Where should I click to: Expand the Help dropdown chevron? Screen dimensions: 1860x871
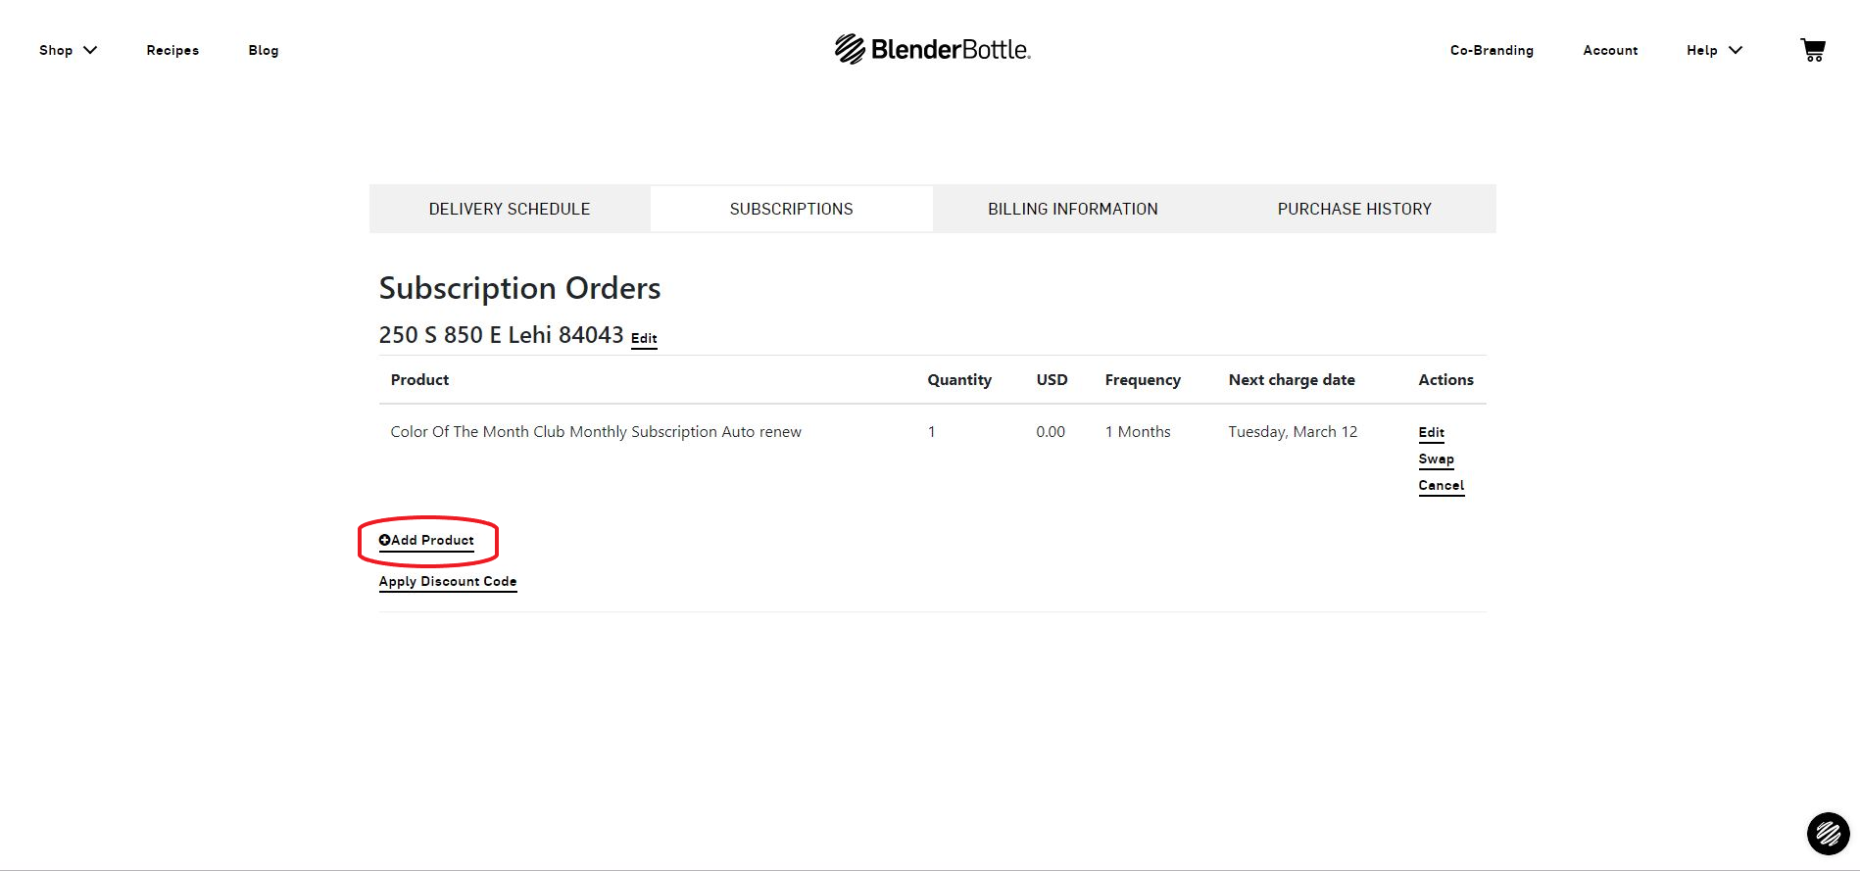coord(1736,50)
